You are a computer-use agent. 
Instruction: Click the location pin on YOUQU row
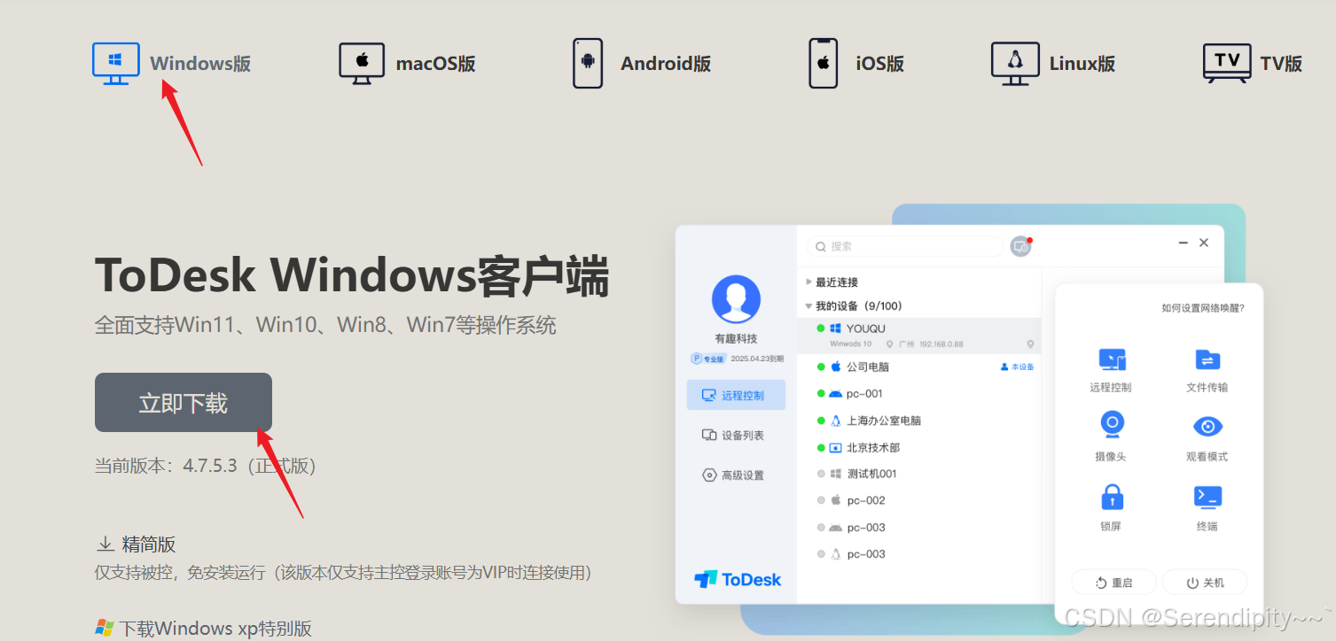1030,344
